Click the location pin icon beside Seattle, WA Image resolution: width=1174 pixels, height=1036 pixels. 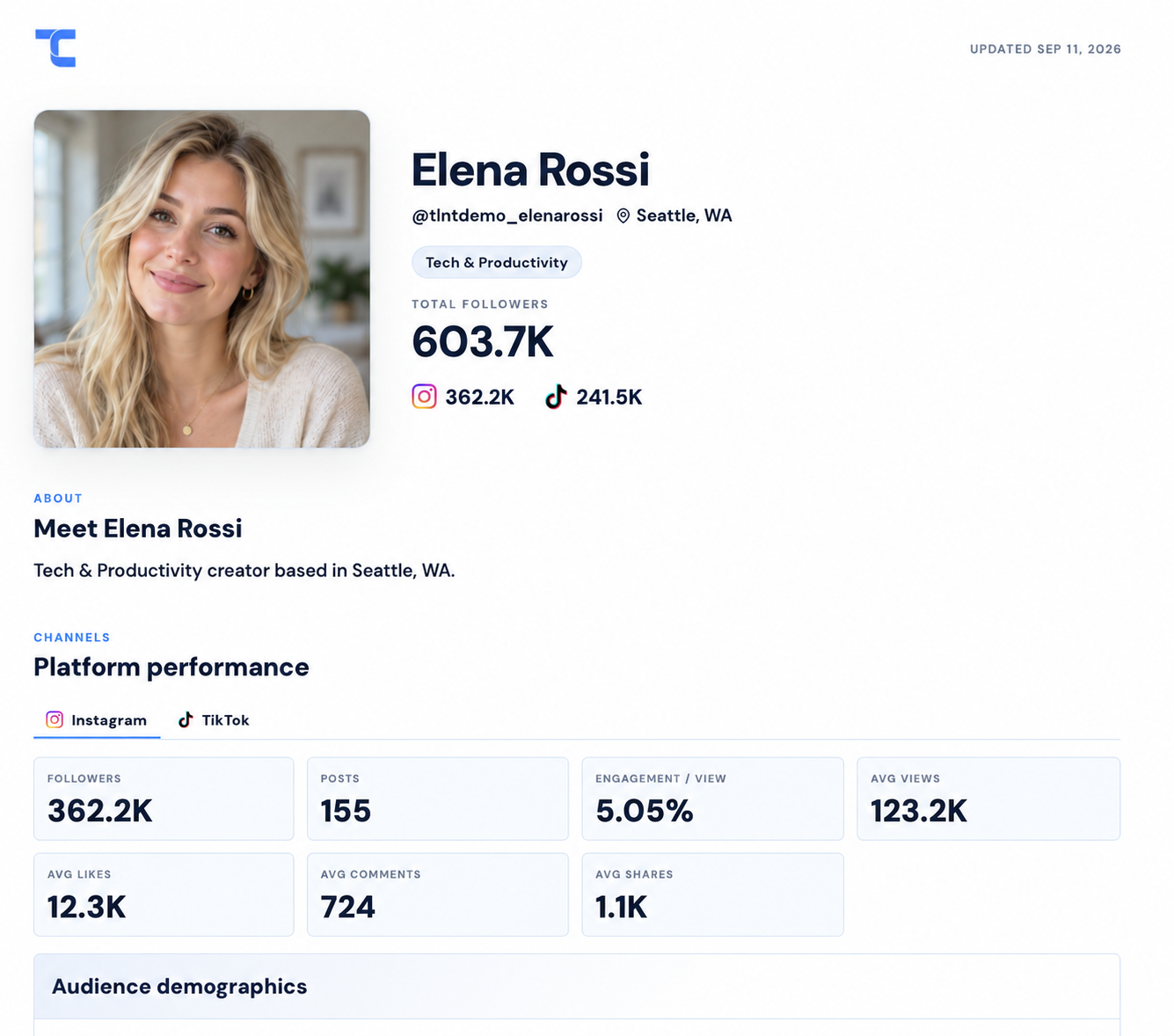click(623, 216)
